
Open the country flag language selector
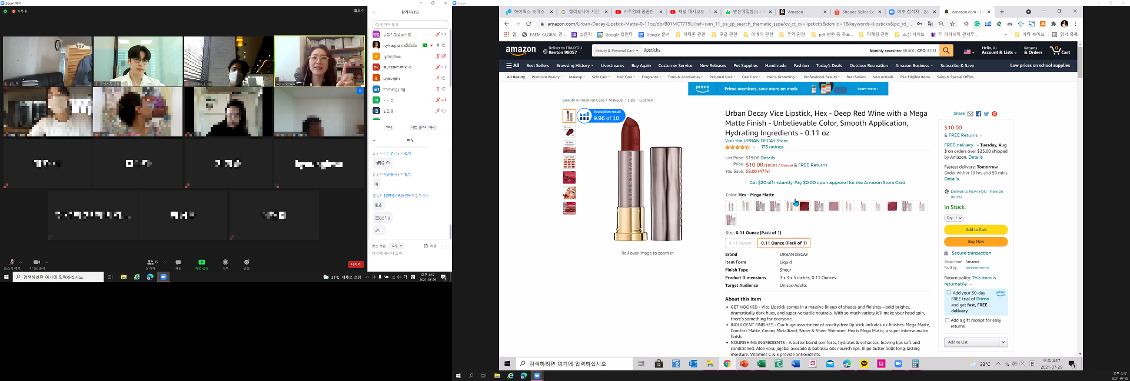969,52
